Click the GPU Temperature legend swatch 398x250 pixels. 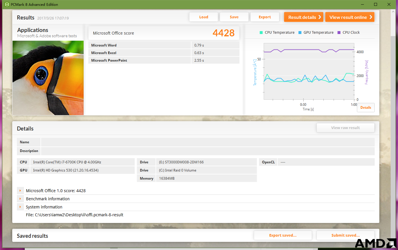pos(300,33)
